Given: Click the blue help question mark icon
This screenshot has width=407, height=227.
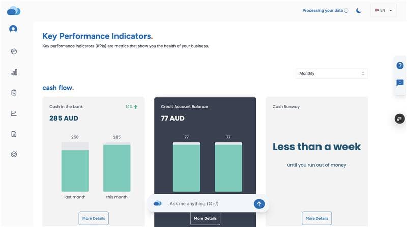Looking at the screenshot, I should pos(400,66).
